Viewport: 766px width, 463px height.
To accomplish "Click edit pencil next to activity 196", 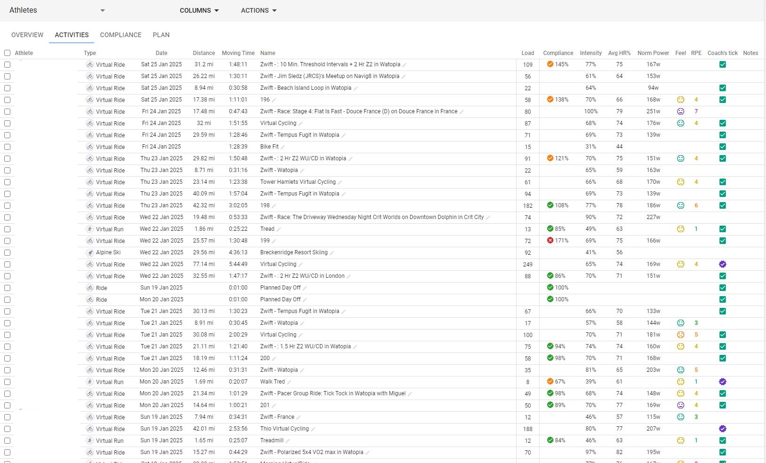I will pyautogui.click(x=274, y=100).
